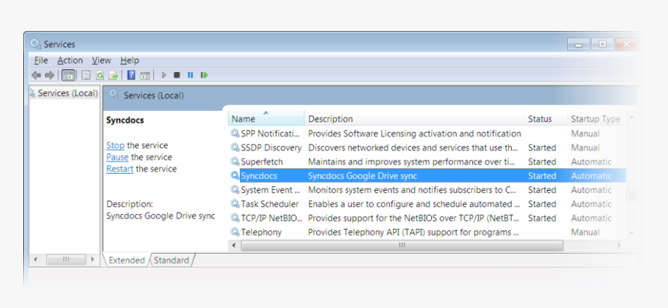Click the Services title bar icon
The image size is (668, 308).
(x=36, y=44)
